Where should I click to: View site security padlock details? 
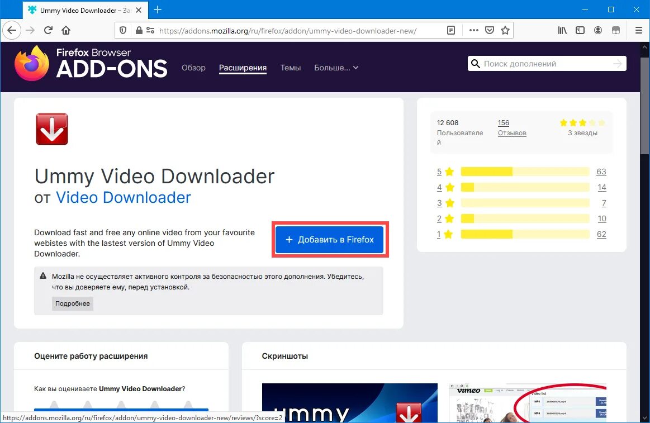tap(139, 30)
